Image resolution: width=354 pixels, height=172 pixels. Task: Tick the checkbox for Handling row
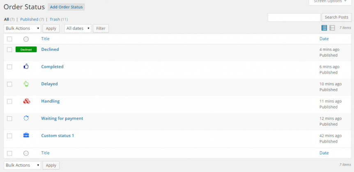click(9, 101)
